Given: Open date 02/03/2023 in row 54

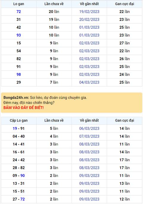Looking at the screenshot, I should point(89,51).
